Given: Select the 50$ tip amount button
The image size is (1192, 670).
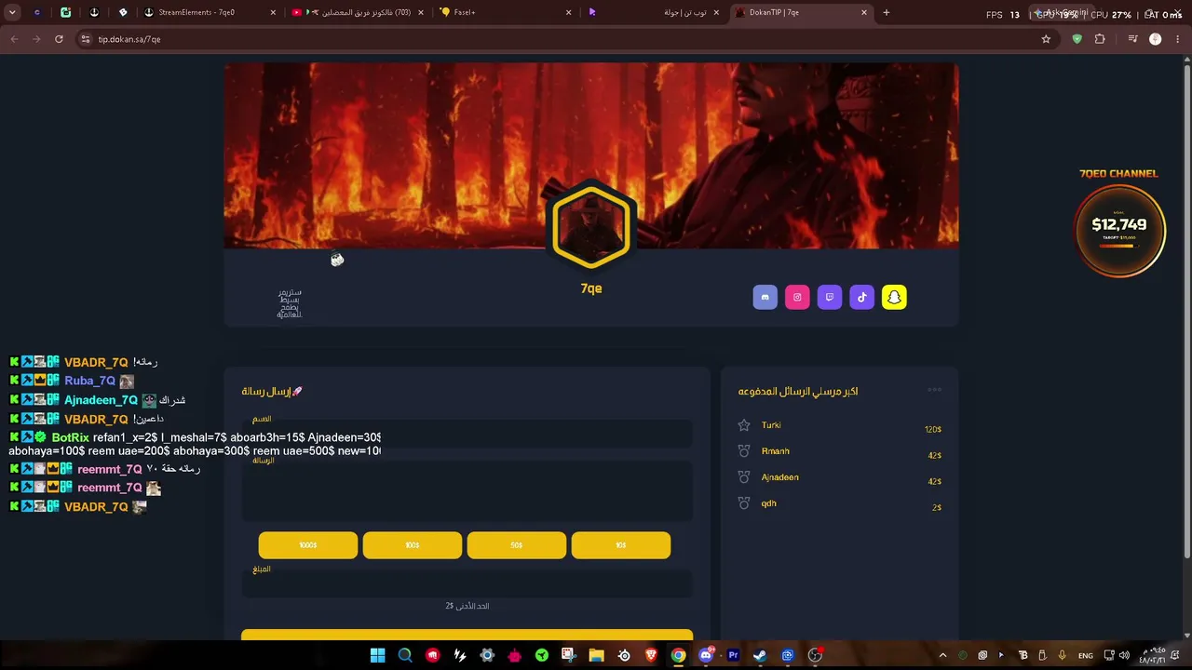Looking at the screenshot, I should (x=517, y=545).
